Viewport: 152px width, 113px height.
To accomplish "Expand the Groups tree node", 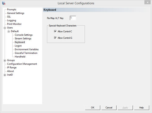I will [5, 60].
